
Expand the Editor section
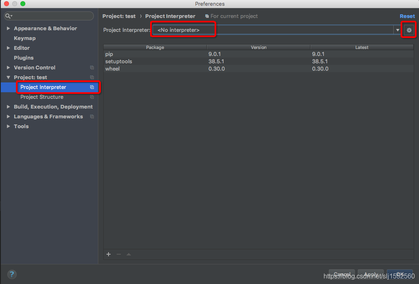point(8,48)
